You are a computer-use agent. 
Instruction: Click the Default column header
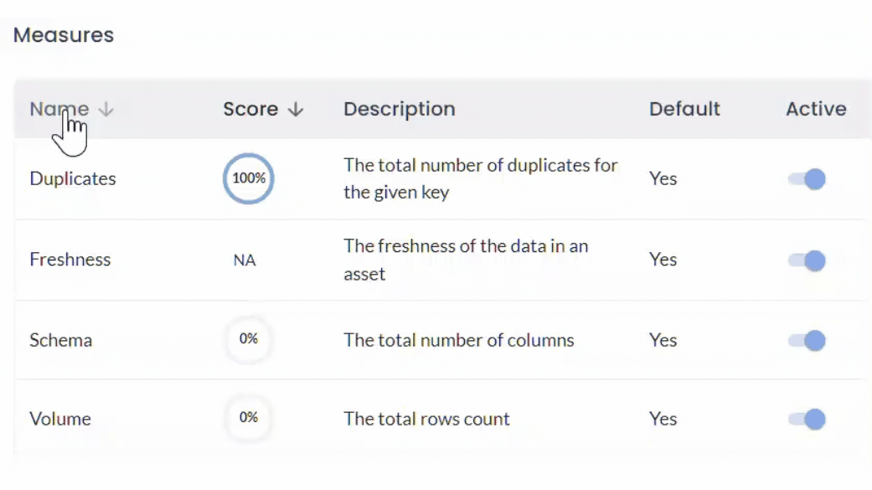click(x=684, y=109)
